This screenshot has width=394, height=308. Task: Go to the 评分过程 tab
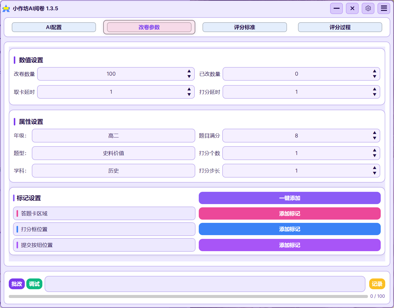point(340,27)
